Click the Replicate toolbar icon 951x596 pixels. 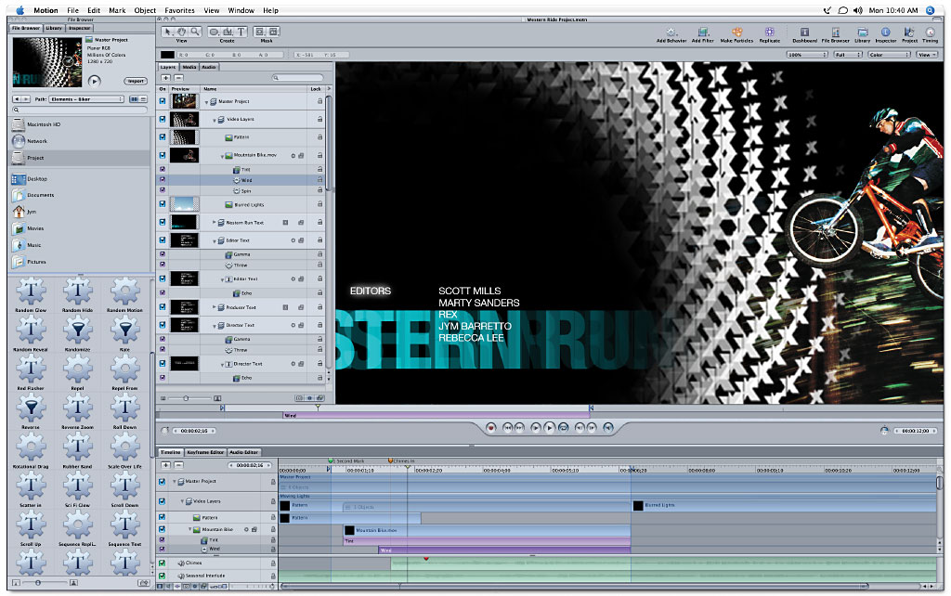pyautogui.click(x=770, y=32)
